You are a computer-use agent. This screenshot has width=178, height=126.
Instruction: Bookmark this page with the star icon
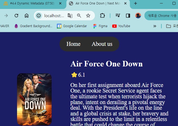pyautogui.click(x=88, y=16)
